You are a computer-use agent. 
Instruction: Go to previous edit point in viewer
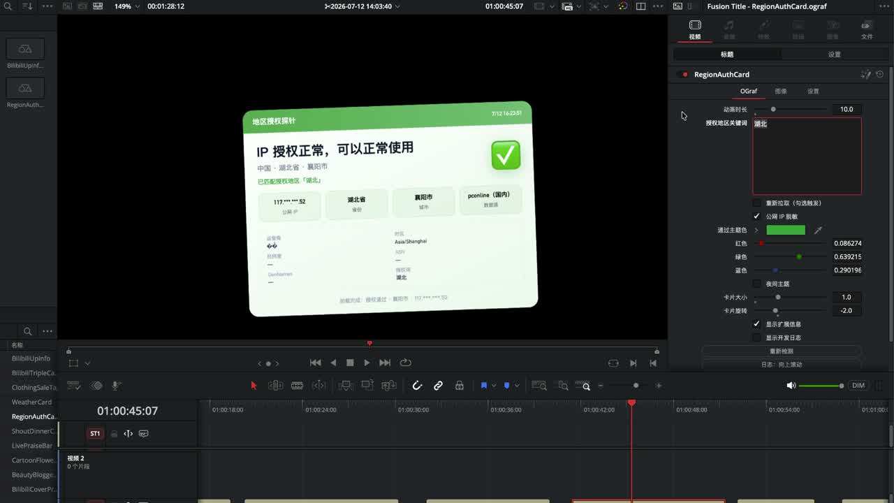pos(653,363)
